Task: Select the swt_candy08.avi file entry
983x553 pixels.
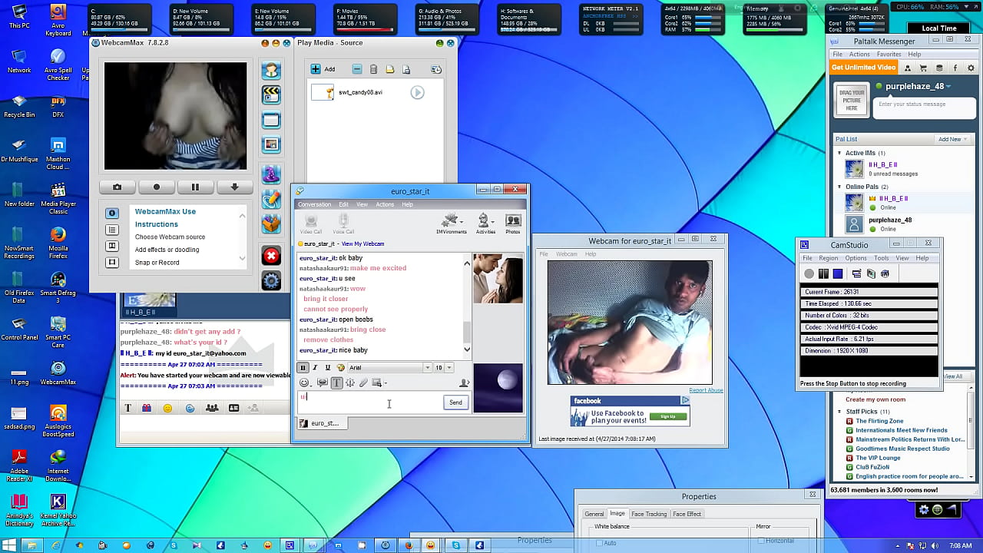Action: point(360,92)
